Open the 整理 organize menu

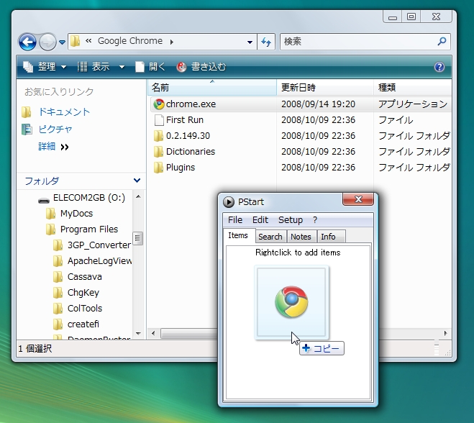pos(45,66)
